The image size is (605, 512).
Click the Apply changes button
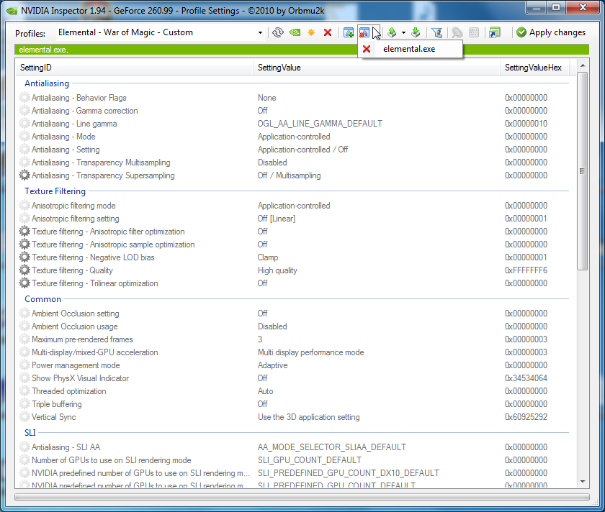(551, 32)
